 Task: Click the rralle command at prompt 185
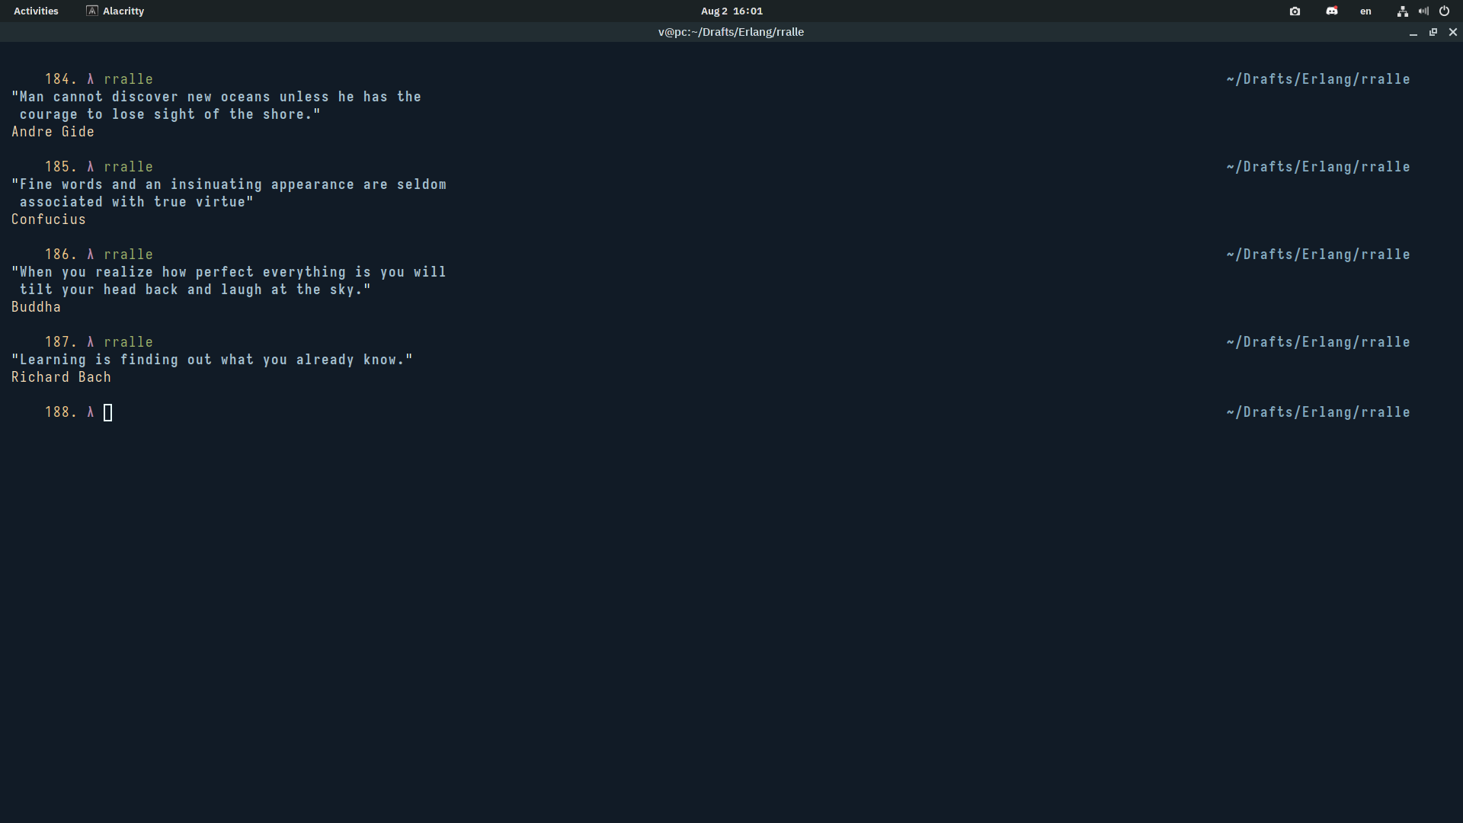coord(128,167)
